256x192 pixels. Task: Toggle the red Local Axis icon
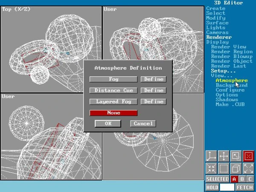point(248,156)
